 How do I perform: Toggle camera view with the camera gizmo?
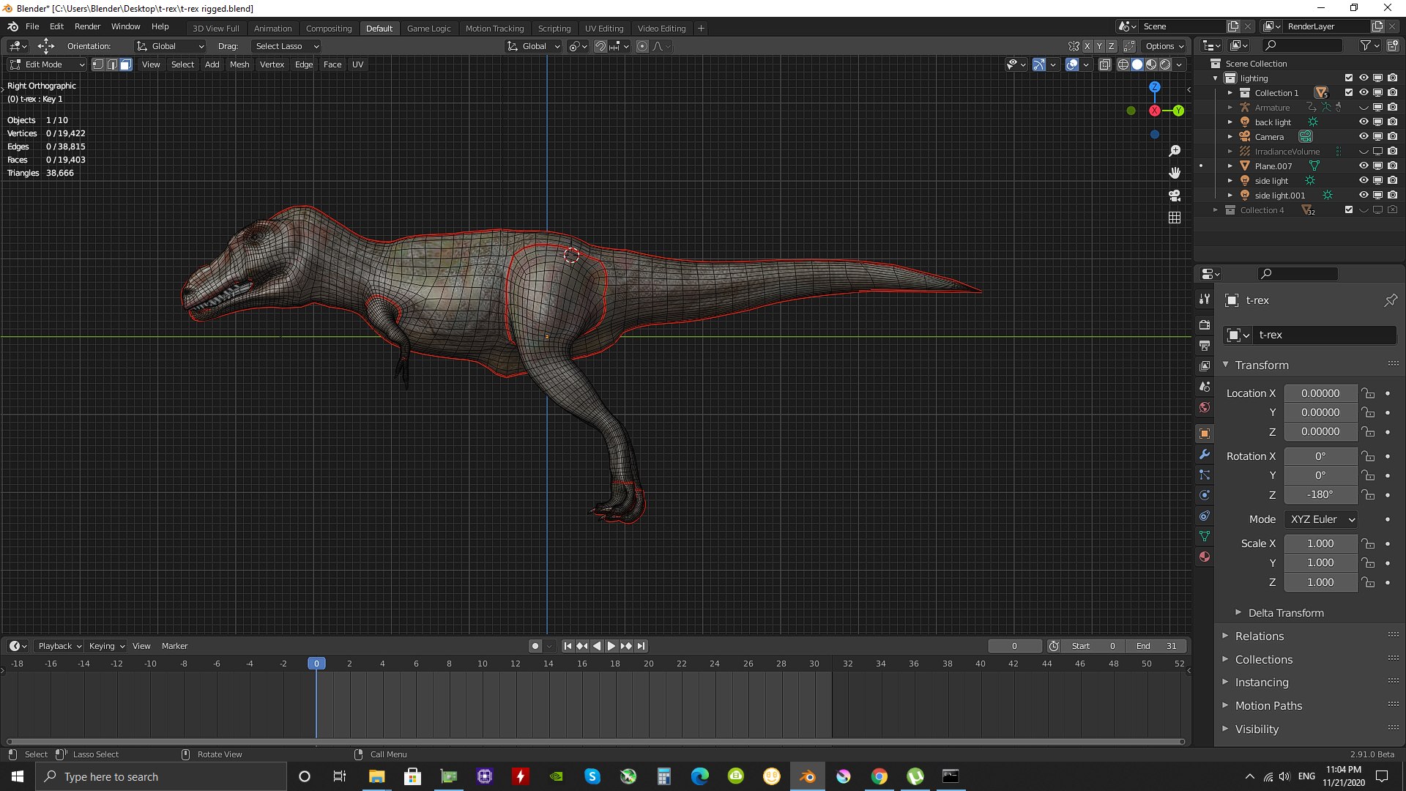pos(1175,196)
